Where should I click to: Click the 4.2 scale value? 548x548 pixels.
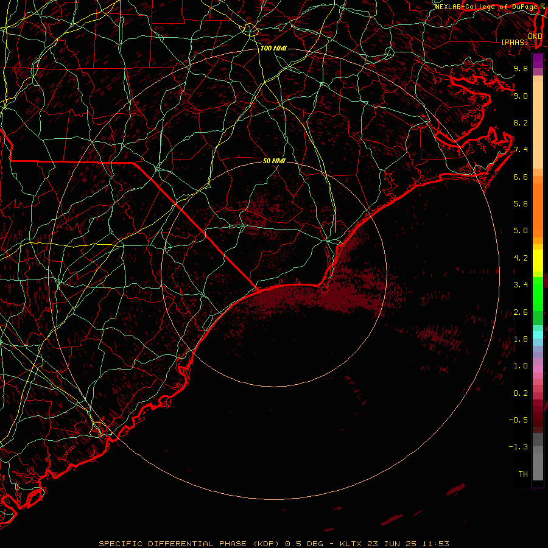tap(521, 258)
